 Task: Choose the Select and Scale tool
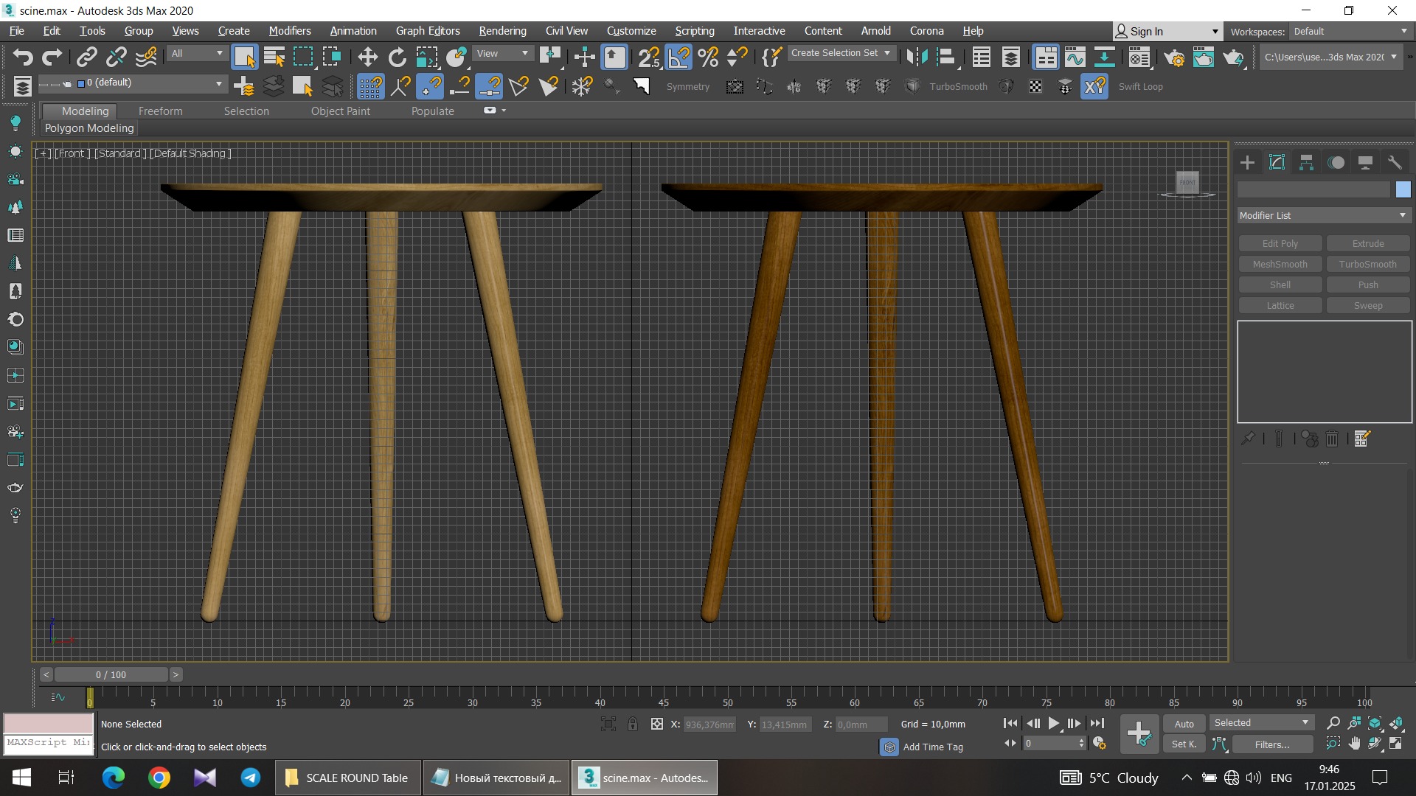coord(427,57)
